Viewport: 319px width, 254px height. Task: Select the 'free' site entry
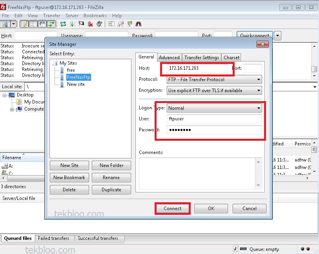(71, 70)
